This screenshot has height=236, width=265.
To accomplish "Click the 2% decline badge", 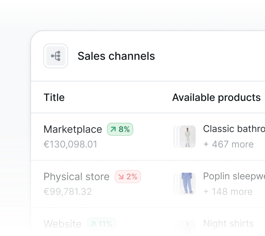I will [128, 177].
